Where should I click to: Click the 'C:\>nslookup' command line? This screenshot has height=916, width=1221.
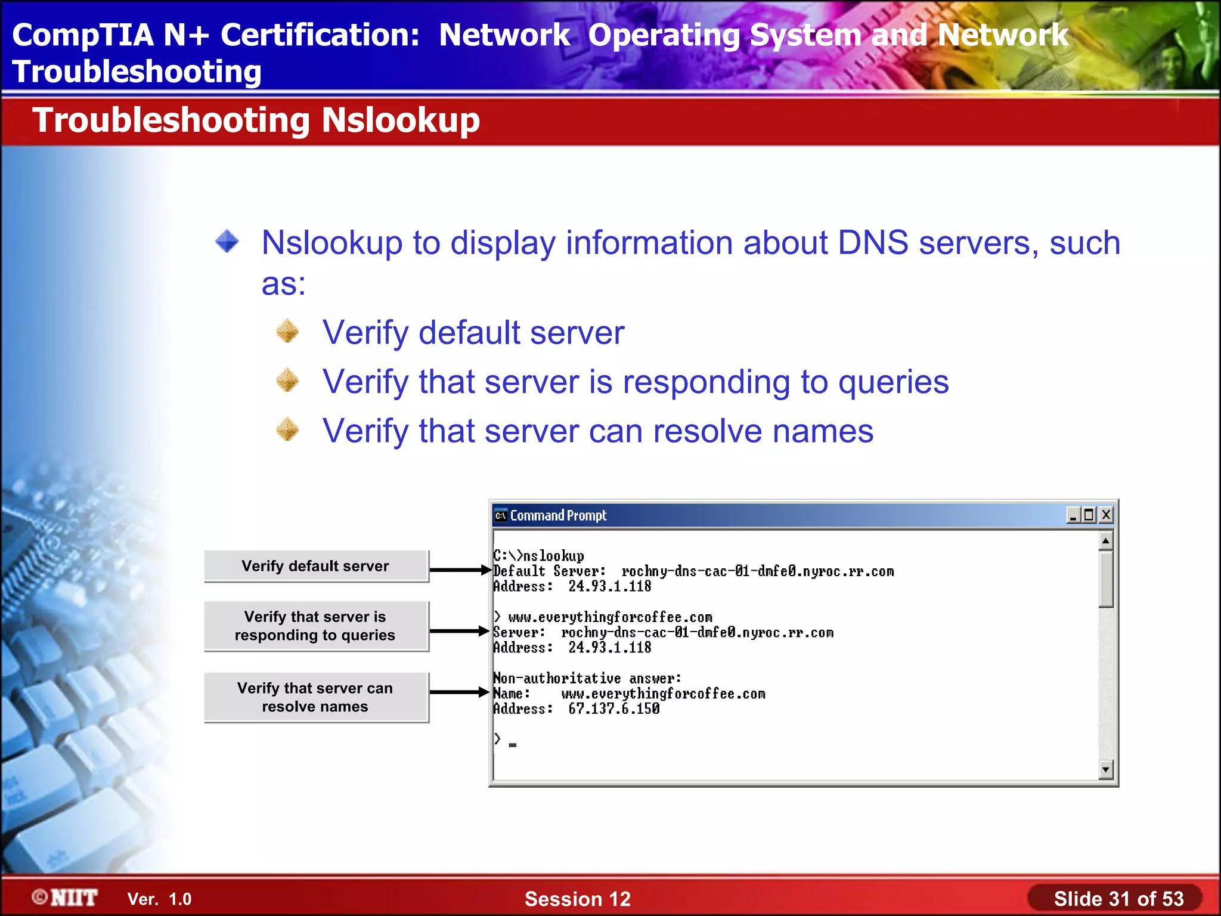[x=539, y=556]
